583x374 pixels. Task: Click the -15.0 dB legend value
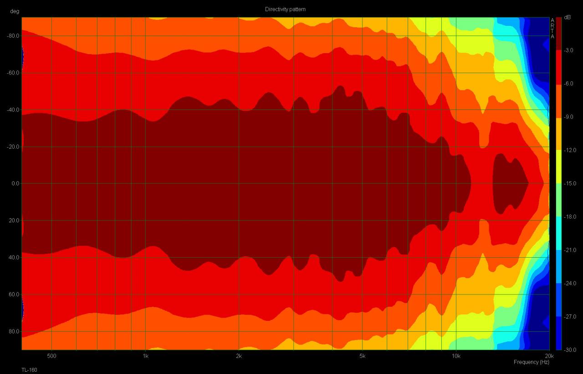[x=571, y=184]
